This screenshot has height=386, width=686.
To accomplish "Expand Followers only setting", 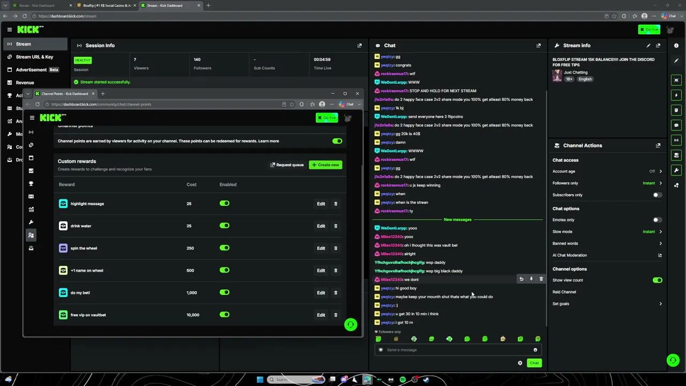I will (660, 183).
